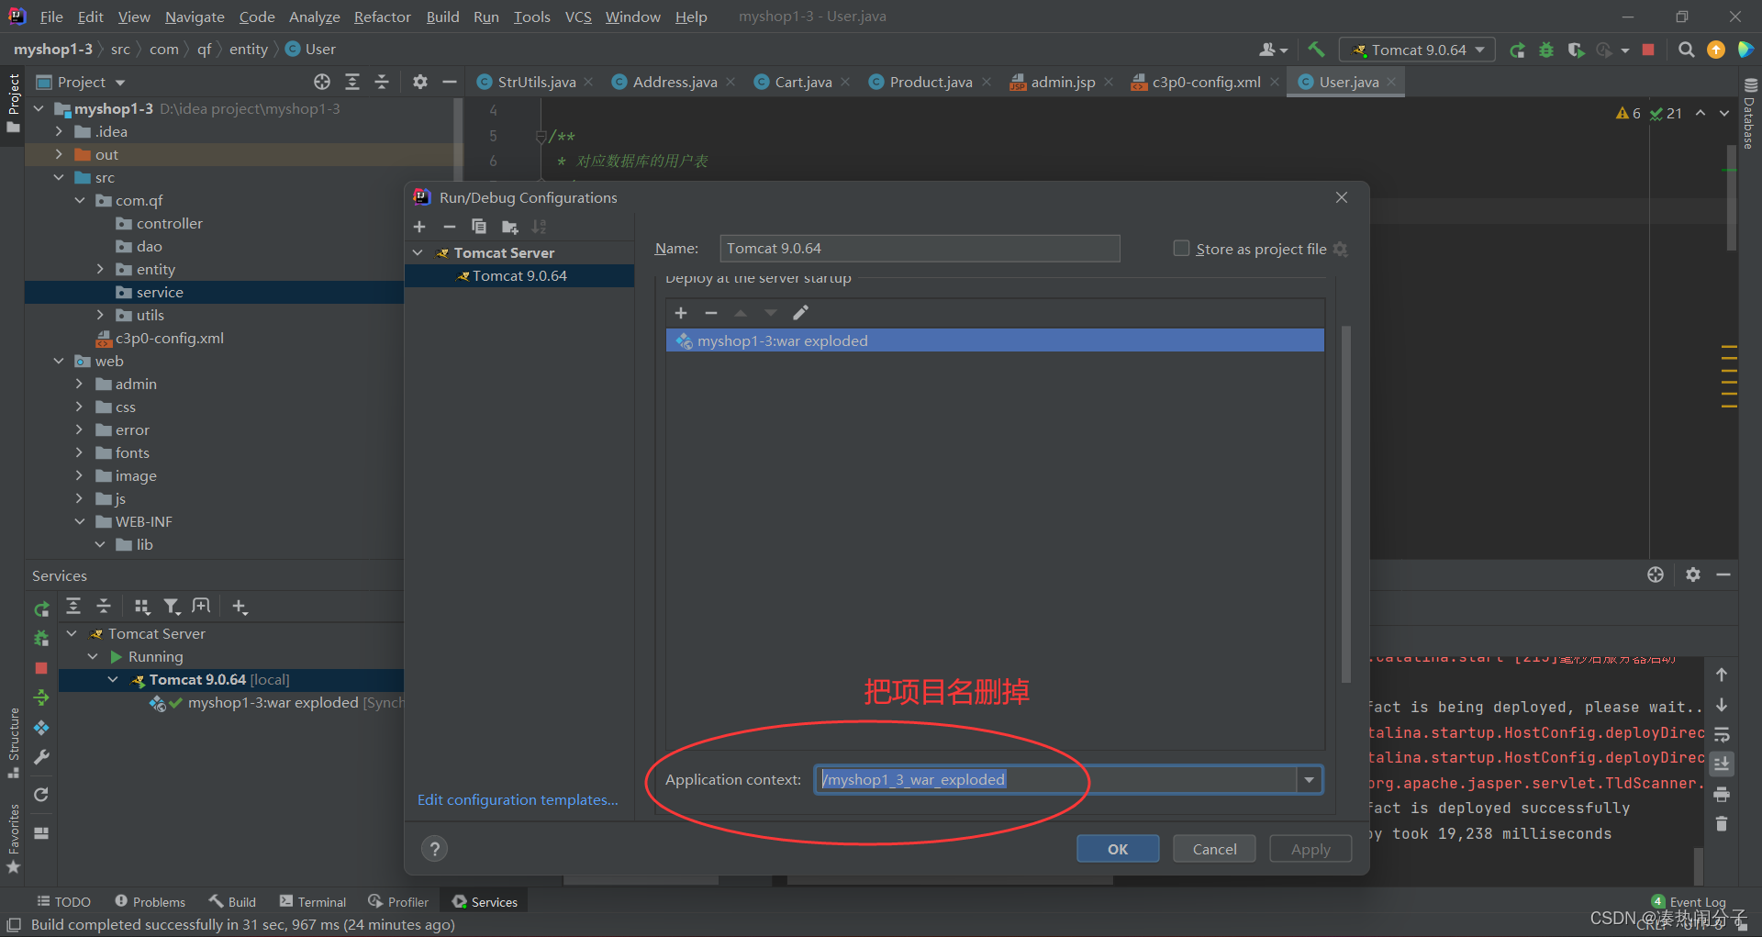1762x937 pixels.
Task: Open help question mark in dialog
Action: pyautogui.click(x=434, y=849)
